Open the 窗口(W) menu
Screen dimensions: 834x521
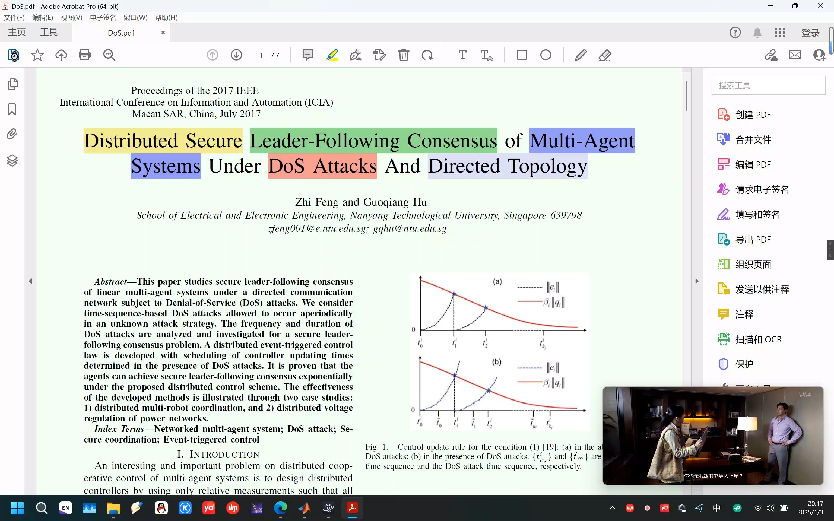(135, 17)
